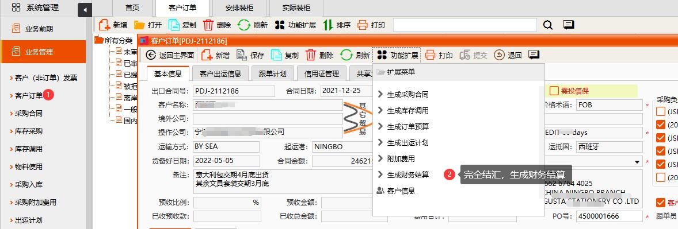Click 刷新 refresh icon in main toolbar
This screenshot has height=229, width=678.
coord(244,25)
